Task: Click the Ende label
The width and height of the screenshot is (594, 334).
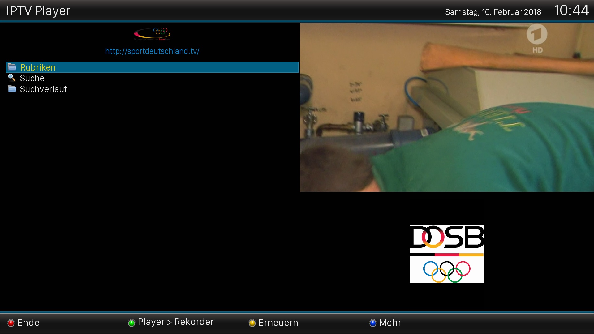Action: pos(28,323)
